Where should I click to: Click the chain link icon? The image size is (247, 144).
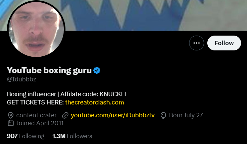tap(65, 115)
